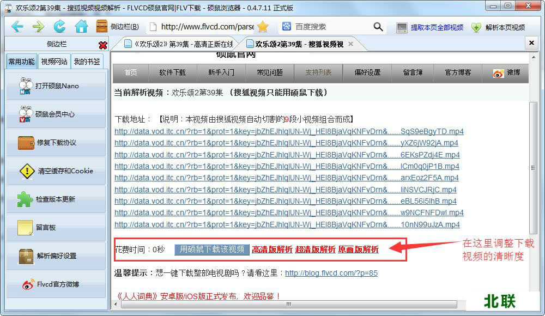Toggle the sidebar drawer icon 侧边栏(B)

[117, 26]
